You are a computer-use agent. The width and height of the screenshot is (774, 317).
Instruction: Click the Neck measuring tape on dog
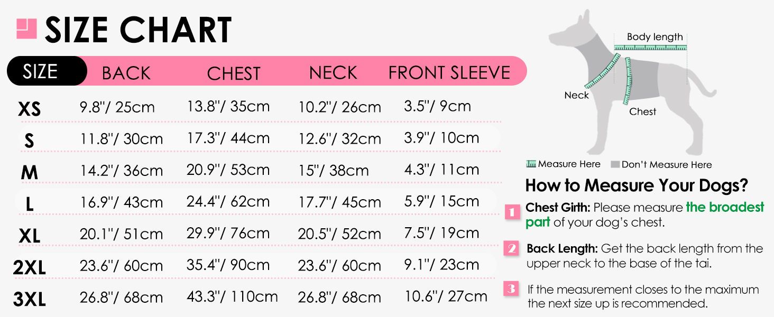pos(601,70)
